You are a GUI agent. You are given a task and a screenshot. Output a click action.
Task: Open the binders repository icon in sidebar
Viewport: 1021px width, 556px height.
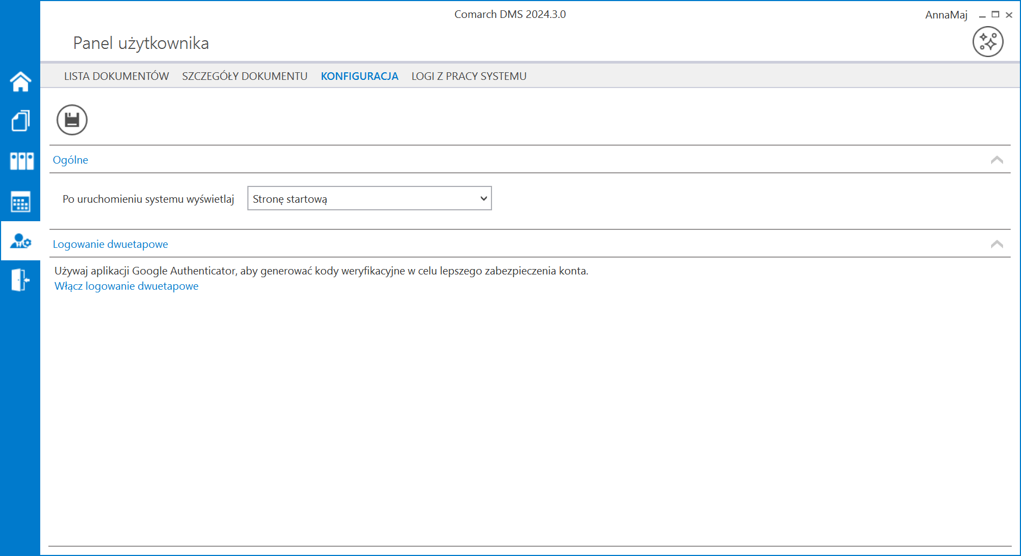(22, 161)
